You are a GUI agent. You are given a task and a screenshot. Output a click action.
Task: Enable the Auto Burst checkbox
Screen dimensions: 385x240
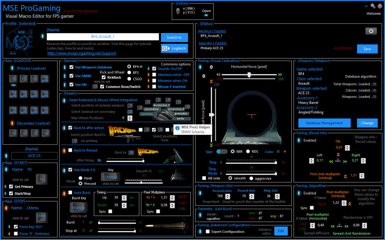click(x=70, y=192)
